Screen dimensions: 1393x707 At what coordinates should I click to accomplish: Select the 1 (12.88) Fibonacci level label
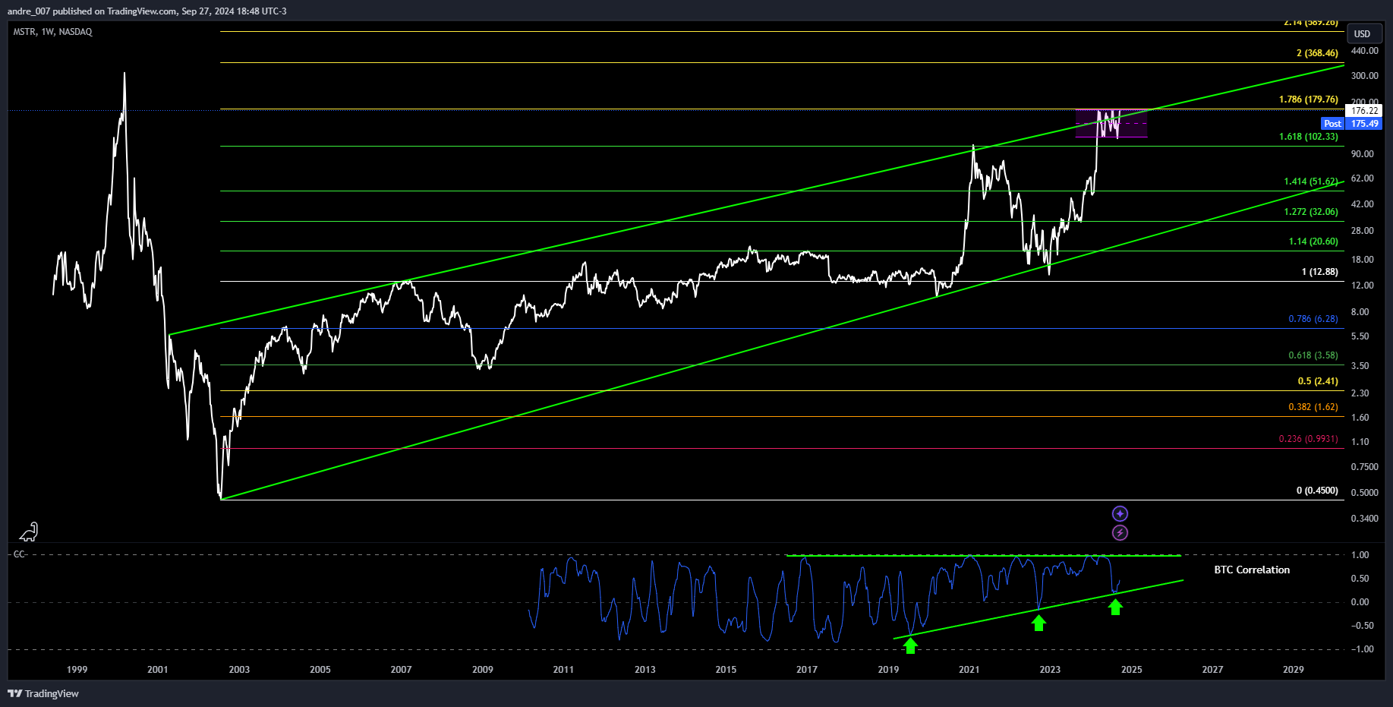tap(1320, 272)
